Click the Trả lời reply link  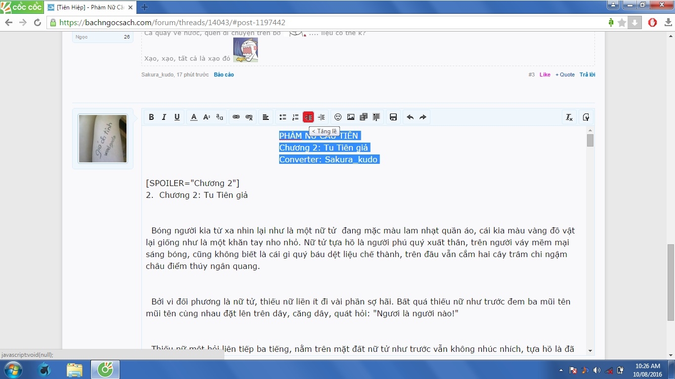587,75
